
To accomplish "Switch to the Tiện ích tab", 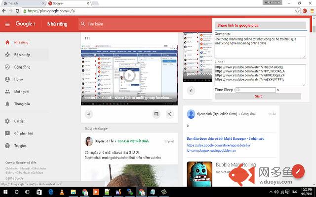I will (23, 3).
